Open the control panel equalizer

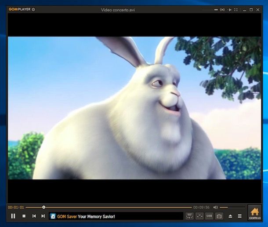[x=199, y=216]
